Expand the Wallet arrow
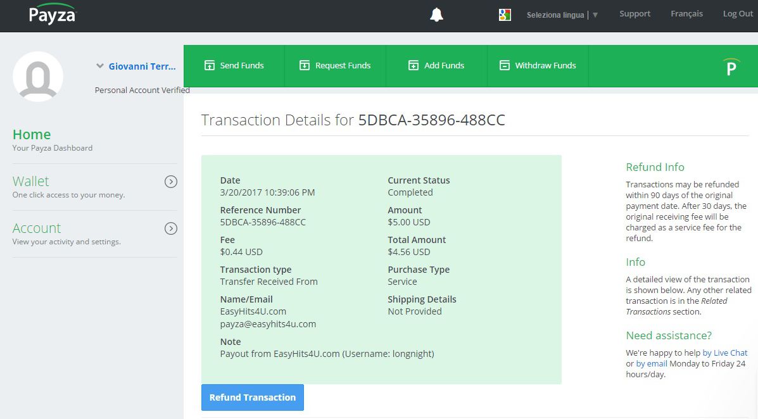This screenshot has width=758, height=419. pyautogui.click(x=170, y=182)
